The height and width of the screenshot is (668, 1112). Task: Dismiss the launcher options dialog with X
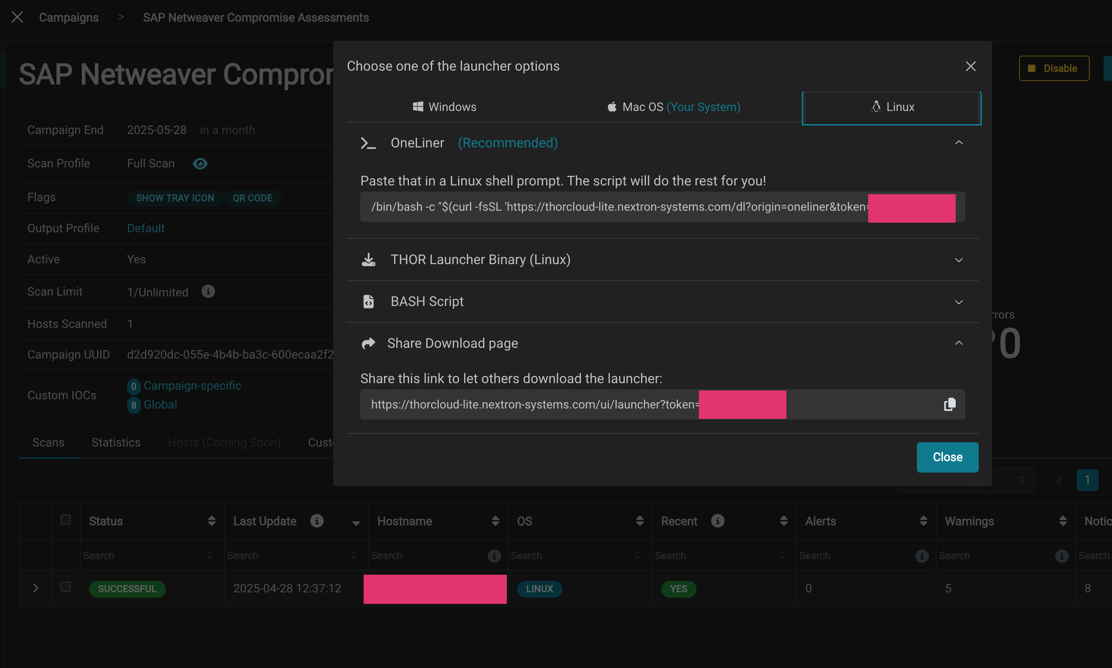point(971,66)
